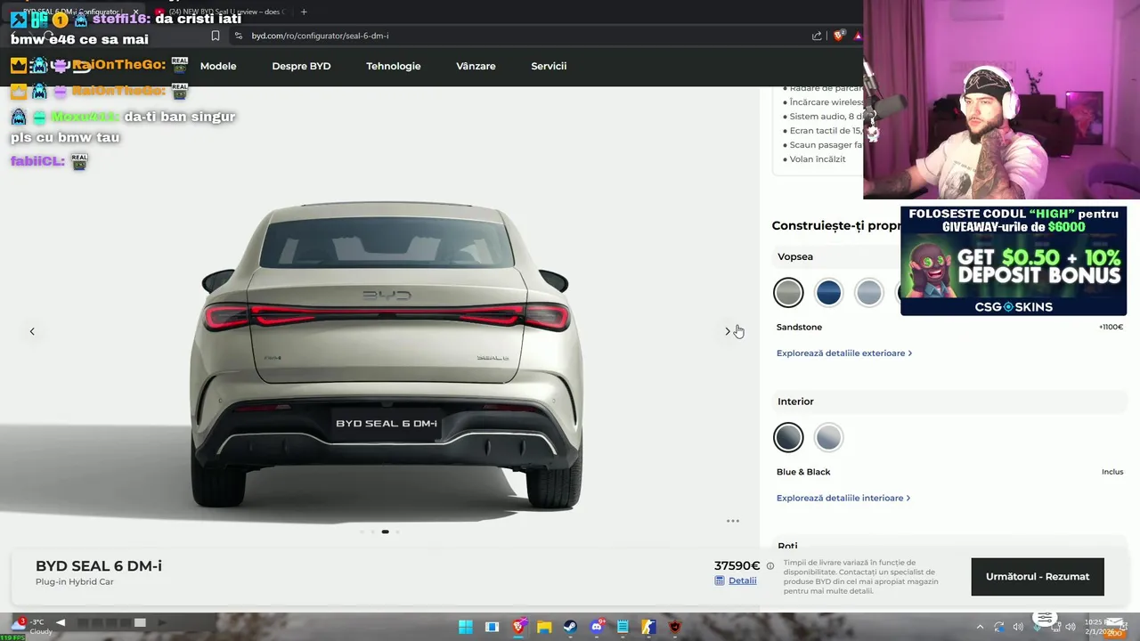Open the Servicii menu

coord(549,66)
